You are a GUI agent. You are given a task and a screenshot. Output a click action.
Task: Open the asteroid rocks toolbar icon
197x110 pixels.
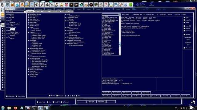point(3,5)
